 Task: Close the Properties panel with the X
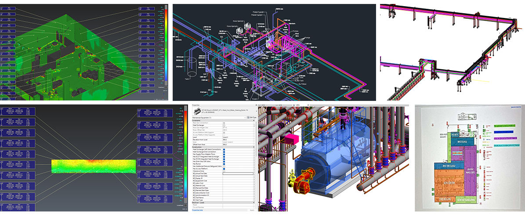point(256,105)
